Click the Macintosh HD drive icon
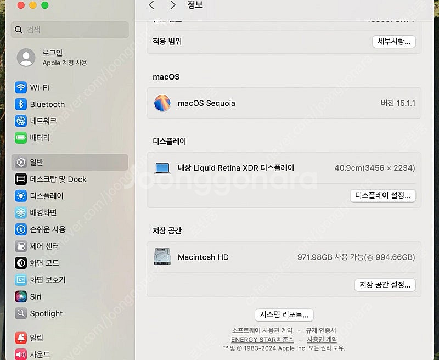The image size is (439, 360). [162, 256]
